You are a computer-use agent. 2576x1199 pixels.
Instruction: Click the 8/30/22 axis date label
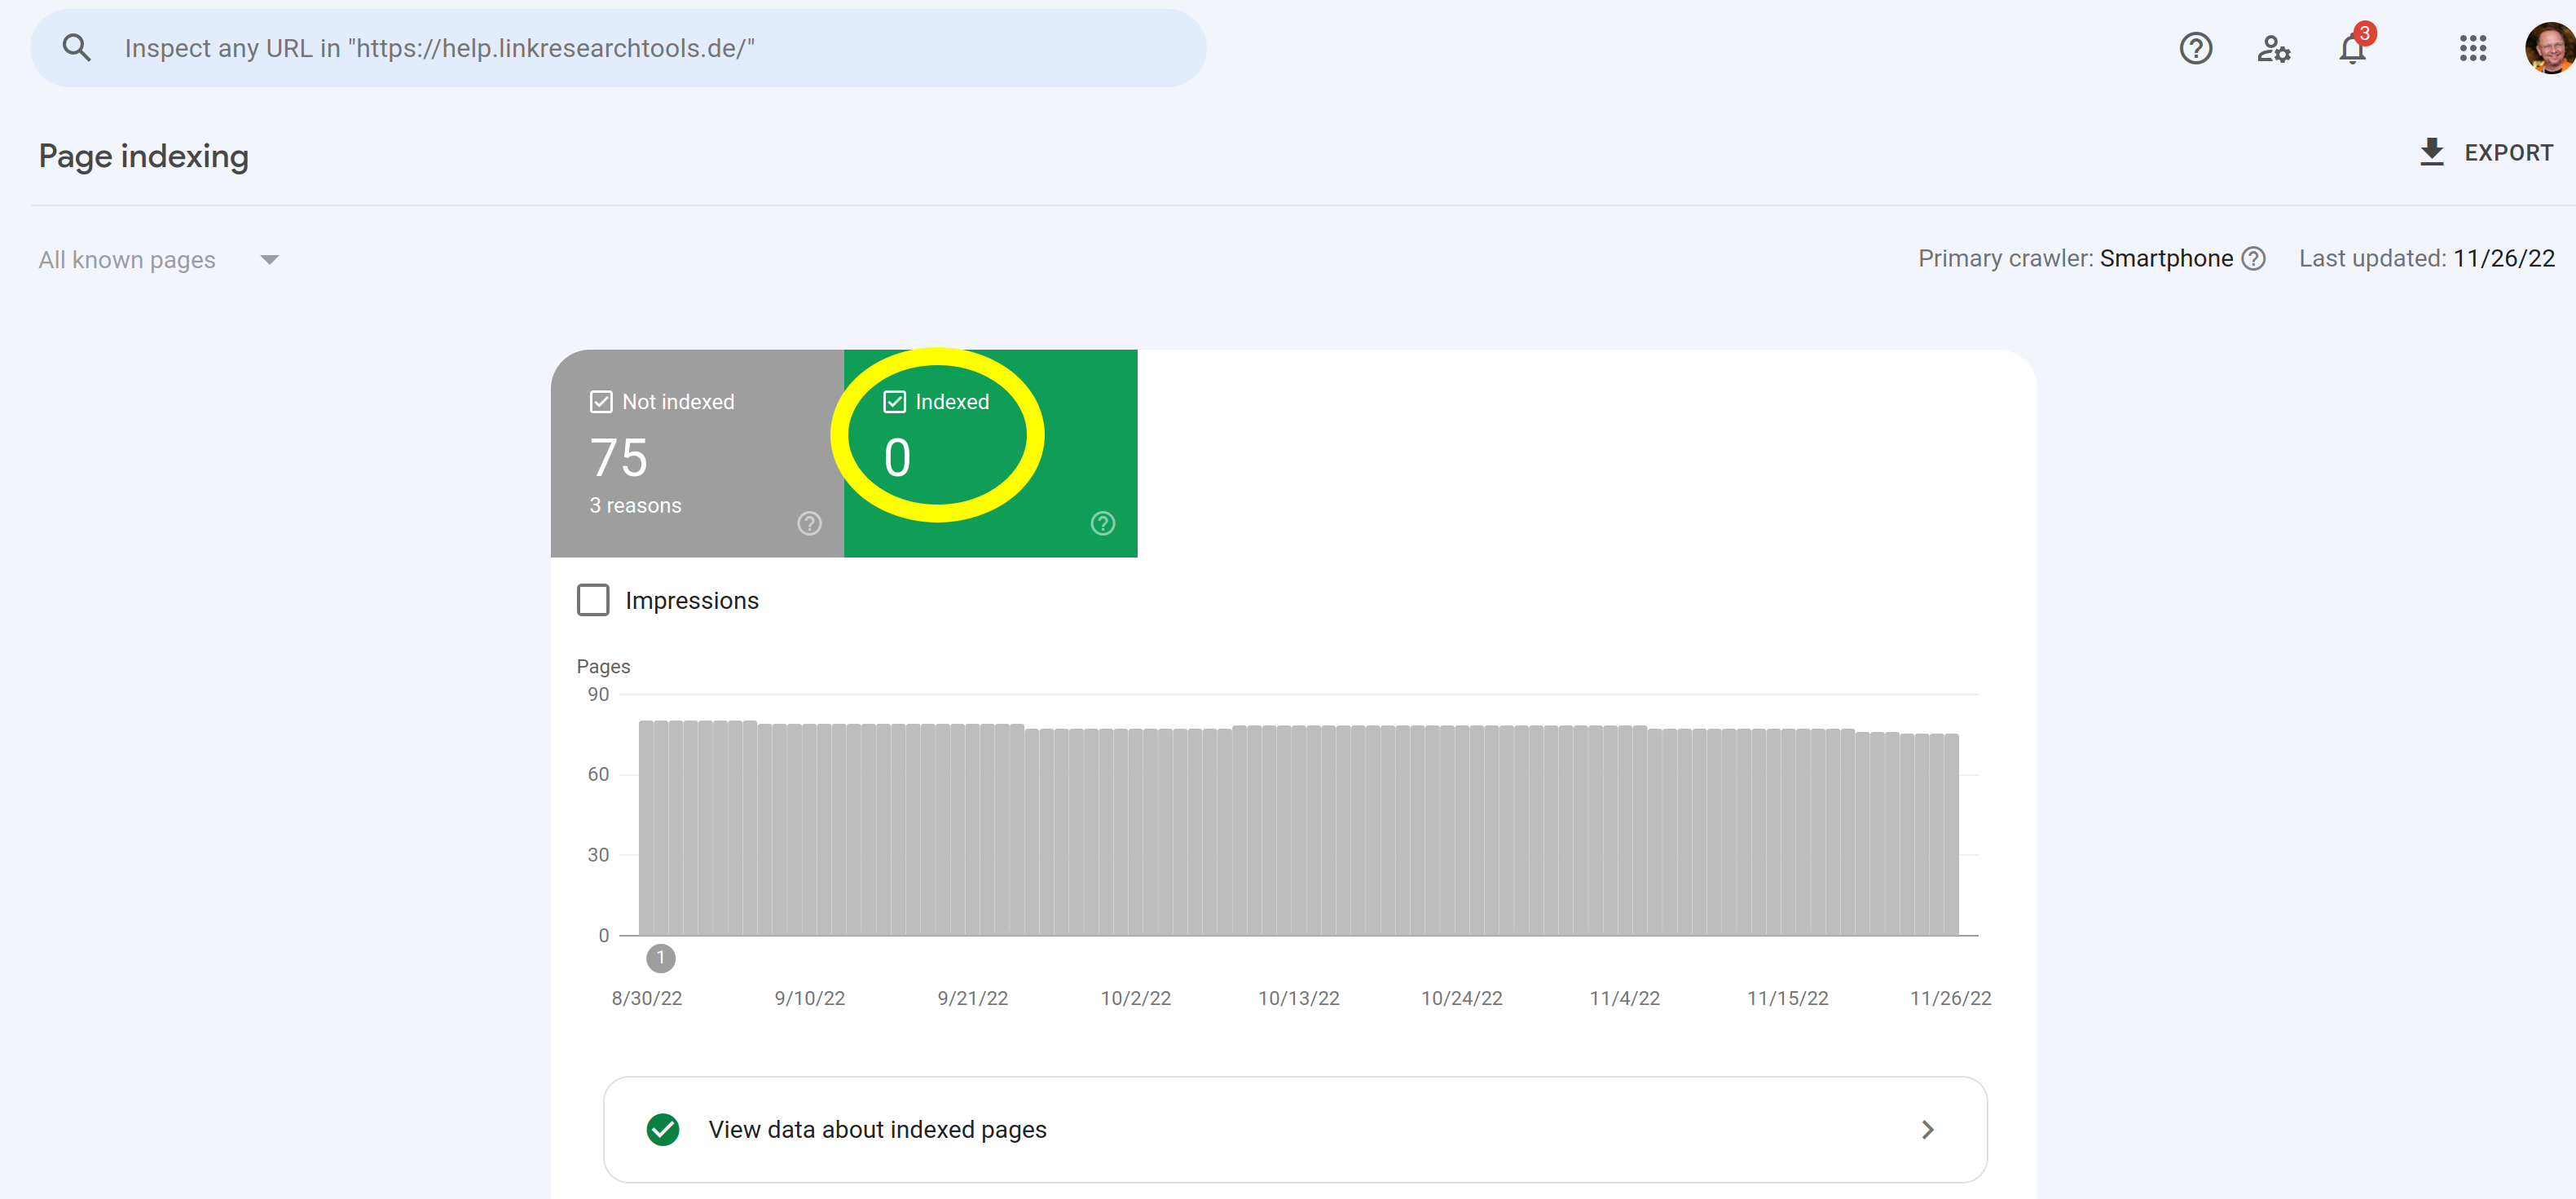(647, 998)
